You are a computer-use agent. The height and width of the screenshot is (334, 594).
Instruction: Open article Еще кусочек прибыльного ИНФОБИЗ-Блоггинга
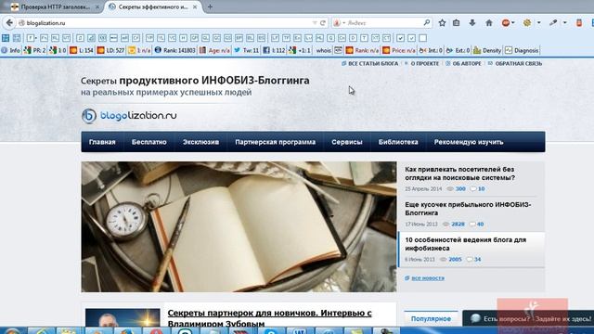coord(468,209)
